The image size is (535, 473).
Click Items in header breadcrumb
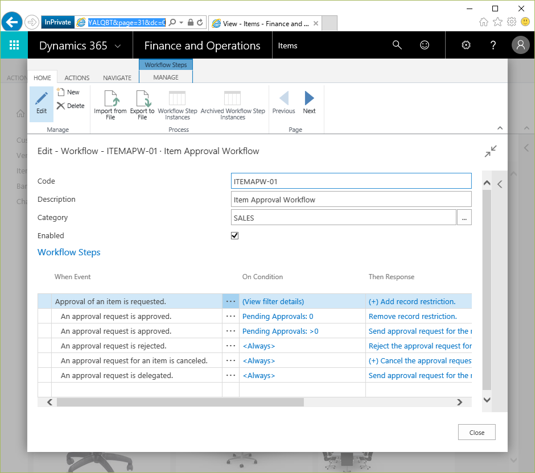287,45
